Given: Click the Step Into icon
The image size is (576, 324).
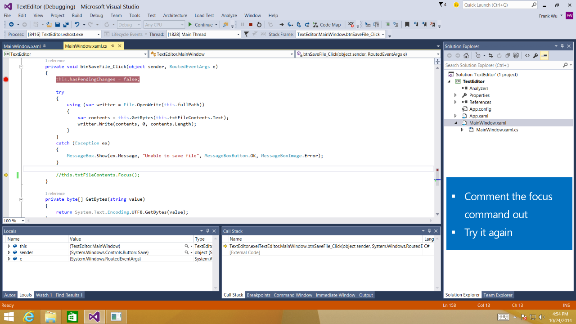Looking at the screenshot, I should pyautogui.click(x=290, y=25).
